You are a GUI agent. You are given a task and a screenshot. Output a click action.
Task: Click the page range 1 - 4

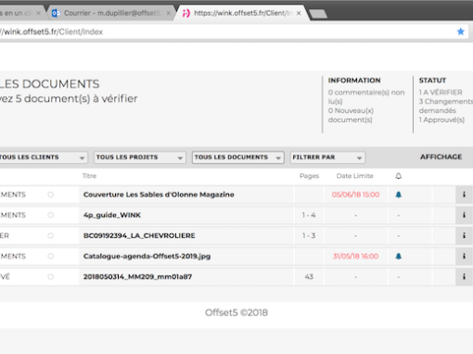[x=309, y=215]
